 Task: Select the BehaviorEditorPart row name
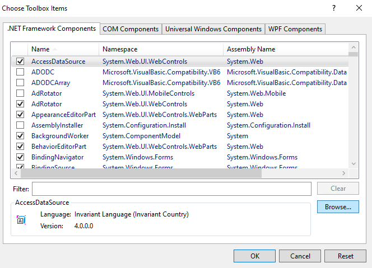(59, 147)
